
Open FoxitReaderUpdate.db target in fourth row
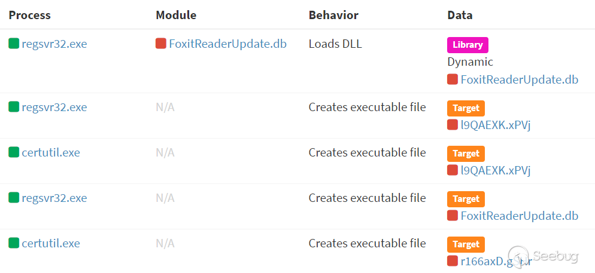point(520,216)
